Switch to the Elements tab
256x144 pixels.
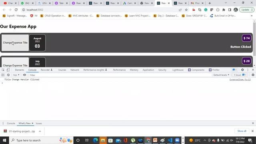click(x=20, y=70)
